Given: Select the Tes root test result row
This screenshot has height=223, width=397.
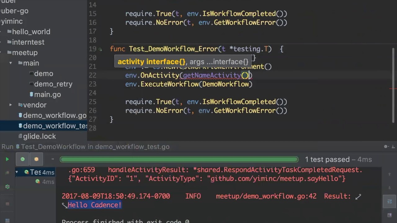Looking at the screenshot, I should tap(35, 172).
